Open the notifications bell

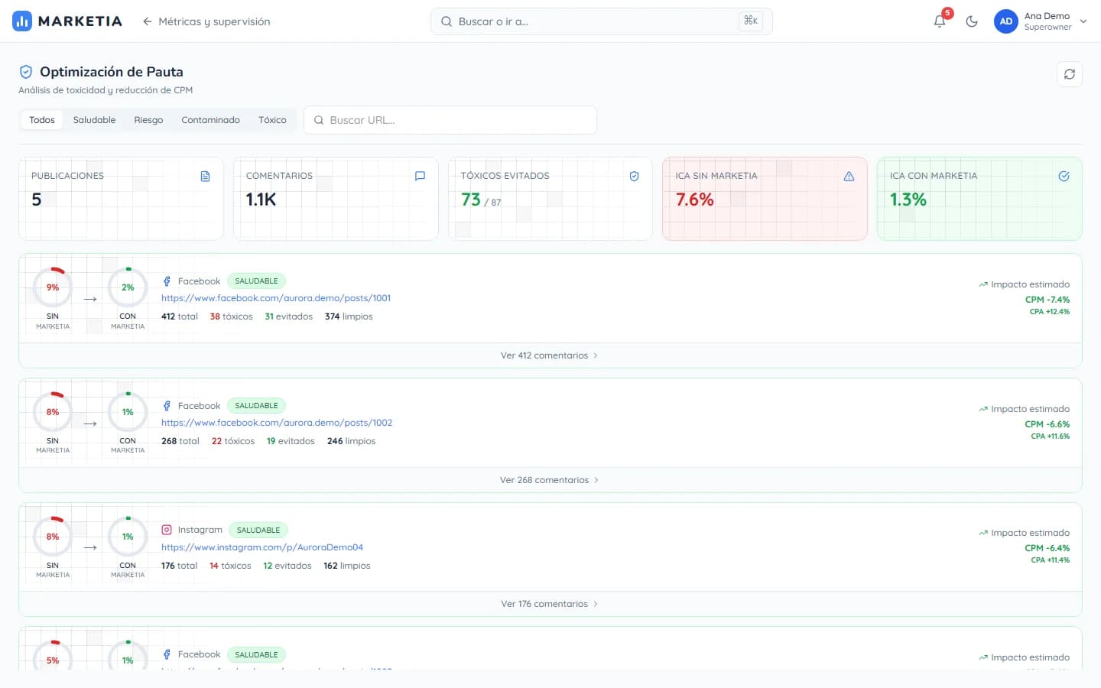click(x=940, y=21)
